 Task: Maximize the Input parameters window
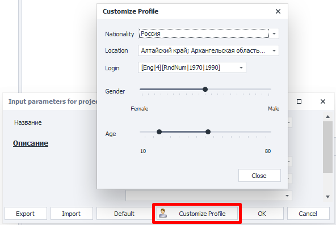[x=299, y=101]
